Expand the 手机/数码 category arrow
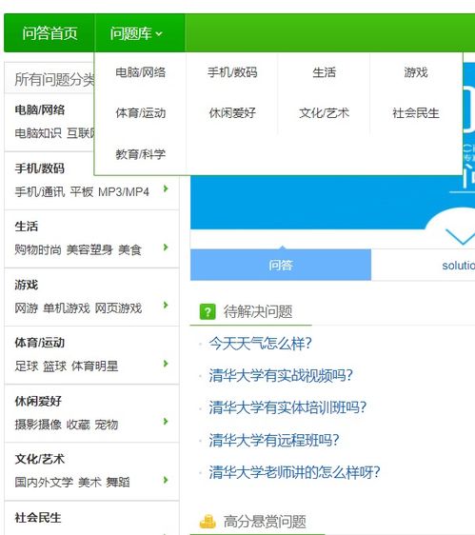 166,188
